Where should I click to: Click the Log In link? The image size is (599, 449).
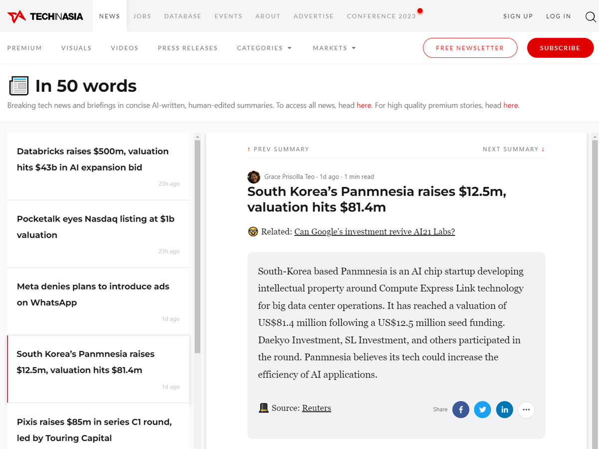coord(559,16)
